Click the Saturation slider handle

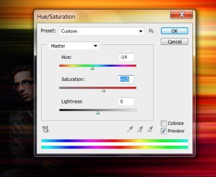104,91
